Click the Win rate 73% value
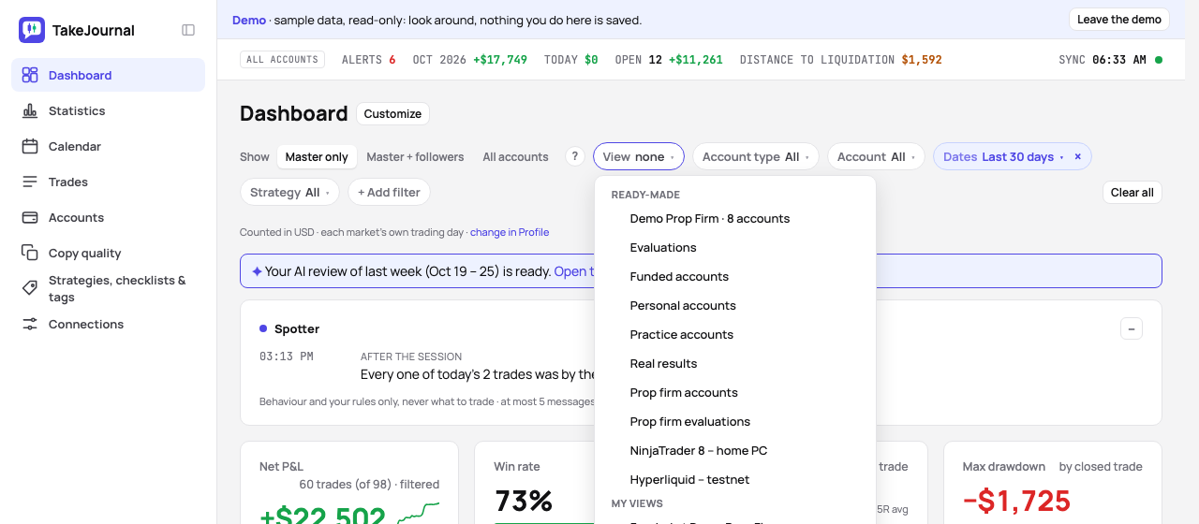This screenshot has width=1199, height=524. pyautogui.click(x=523, y=502)
